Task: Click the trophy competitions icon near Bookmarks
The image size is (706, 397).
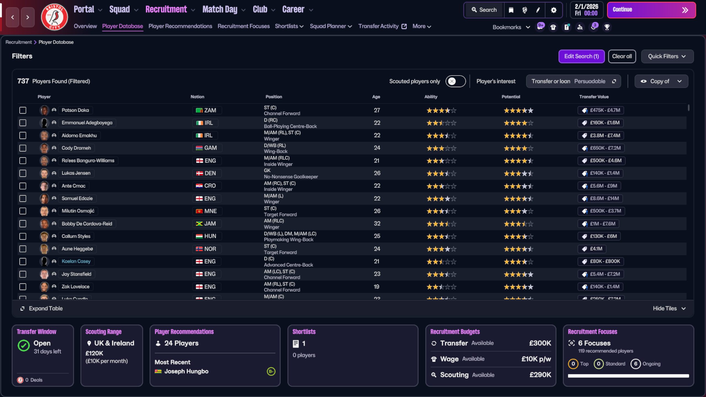Action: (x=606, y=27)
